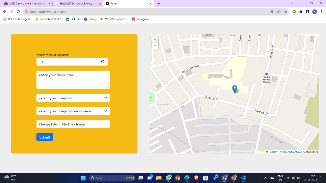
Task: Open the Hacktoberfest 2023 bookmark
Action: tap(49, 19)
